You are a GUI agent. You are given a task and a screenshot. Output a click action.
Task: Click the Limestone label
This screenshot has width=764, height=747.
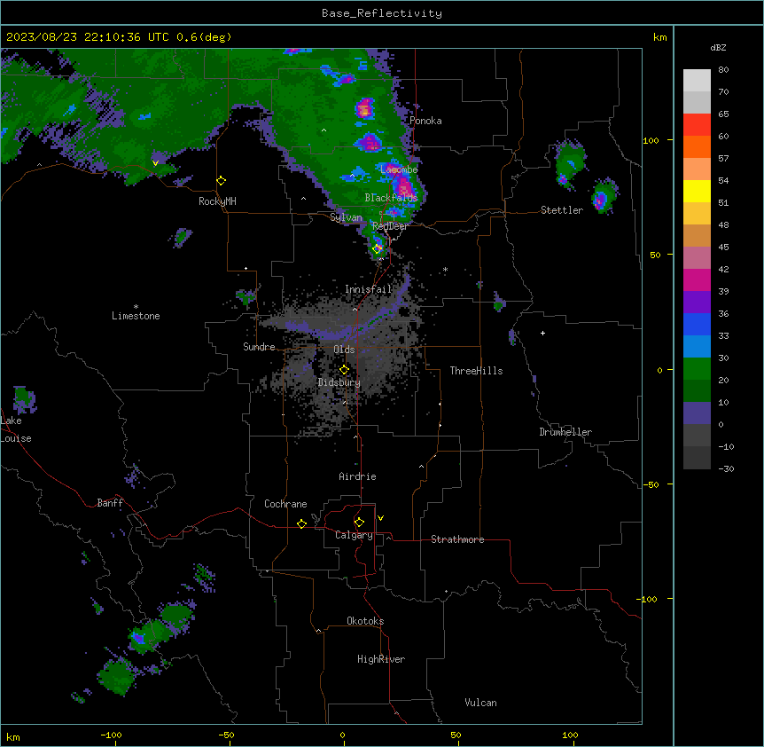pyautogui.click(x=136, y=316)
